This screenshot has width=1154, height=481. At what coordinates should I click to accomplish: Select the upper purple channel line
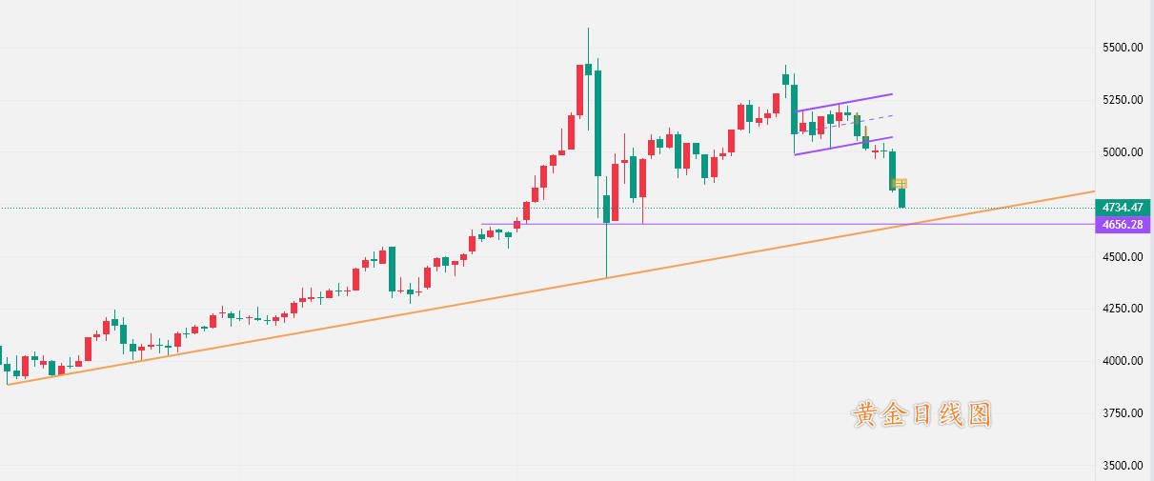pos(843,102)
